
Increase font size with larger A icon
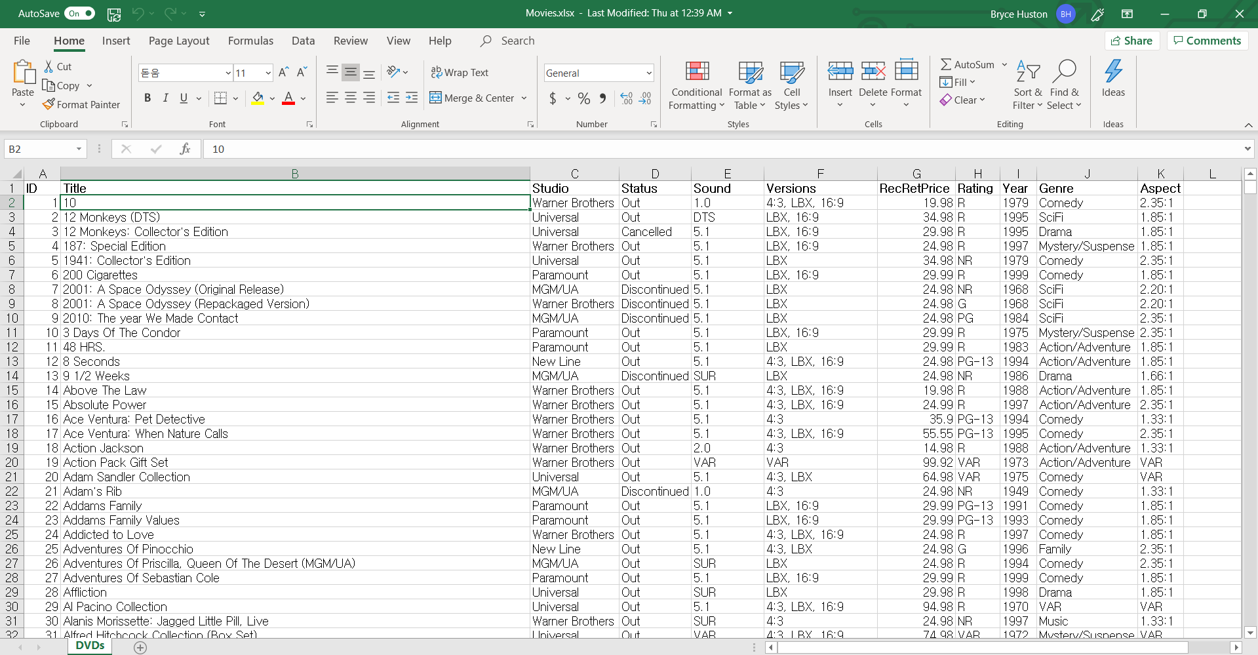tap(284, 73)
